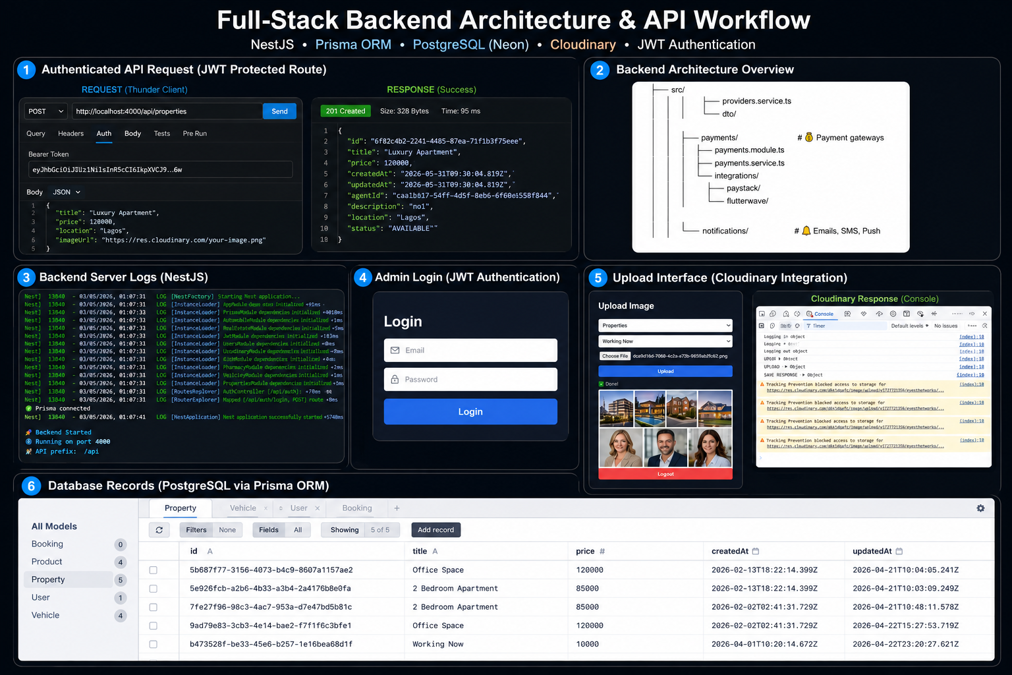Switch to the Auth tab
The height and width of the screenshot is (675, 1012).
(x=104, y=133)
